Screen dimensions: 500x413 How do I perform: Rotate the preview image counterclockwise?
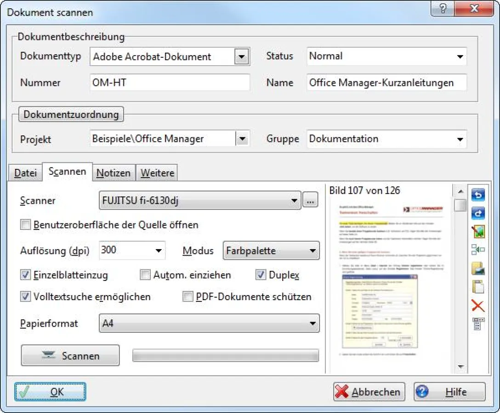pos(478,195)
